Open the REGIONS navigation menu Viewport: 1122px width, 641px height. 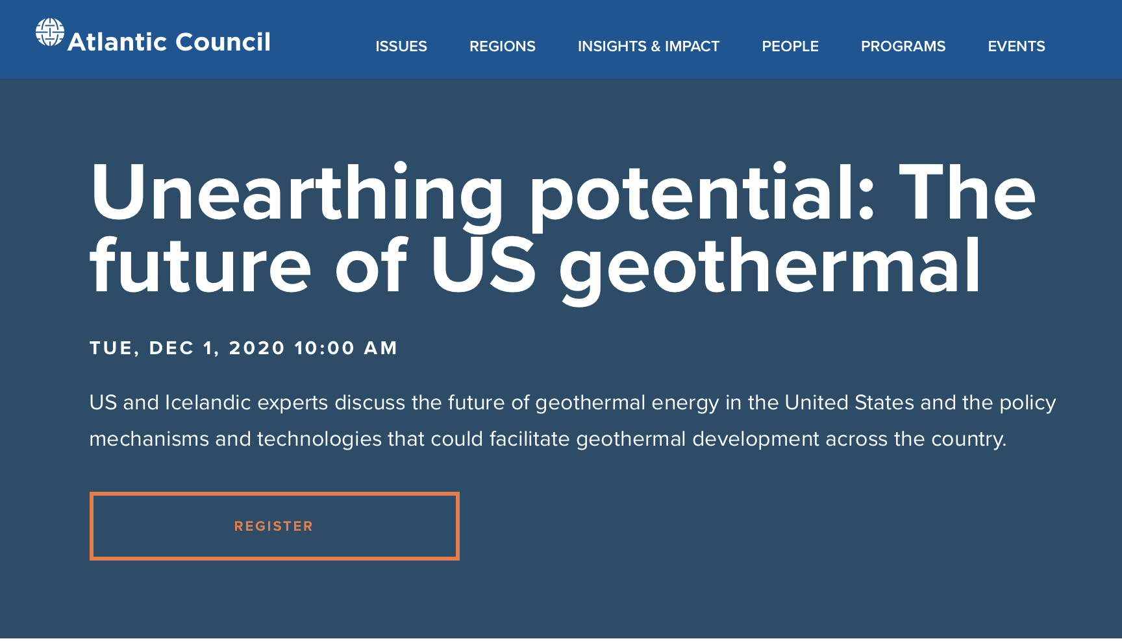(503, 46)
